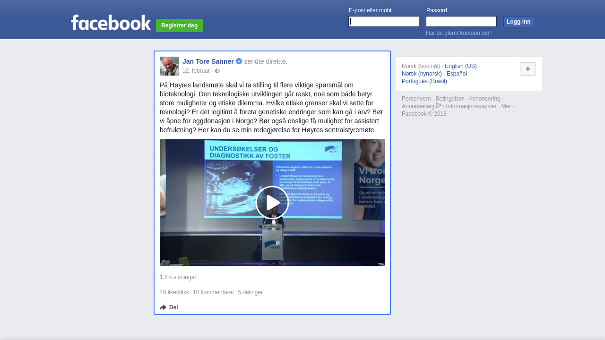Click the verified badge next to name
The image size is (605, 340).
[239, 61]
